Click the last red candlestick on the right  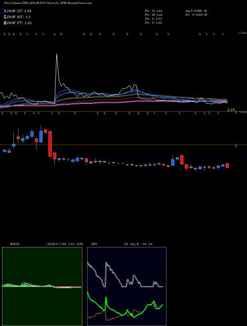tap(227, 165)
